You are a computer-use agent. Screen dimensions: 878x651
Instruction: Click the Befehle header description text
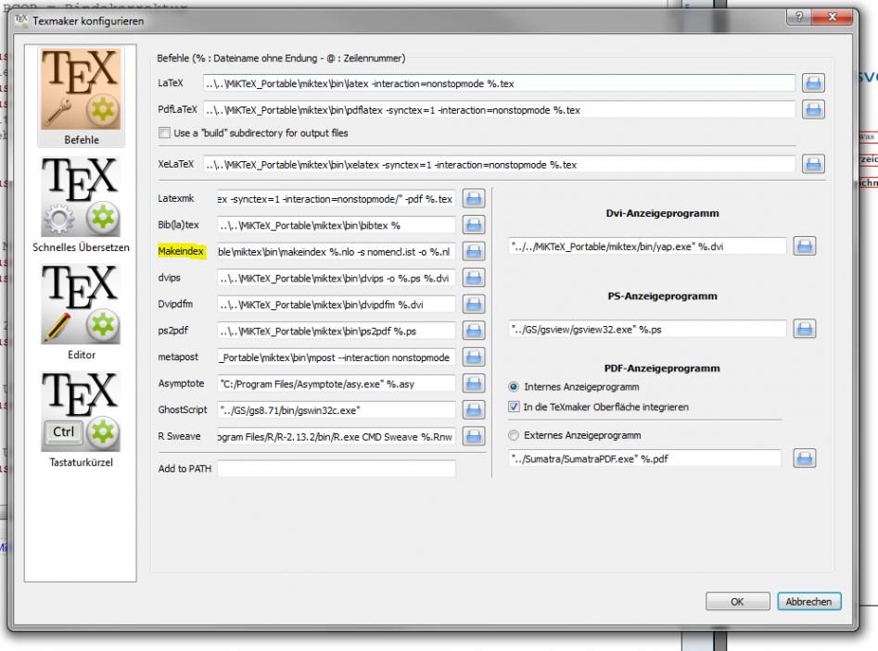pyautogui.click(x=281, y=58)
